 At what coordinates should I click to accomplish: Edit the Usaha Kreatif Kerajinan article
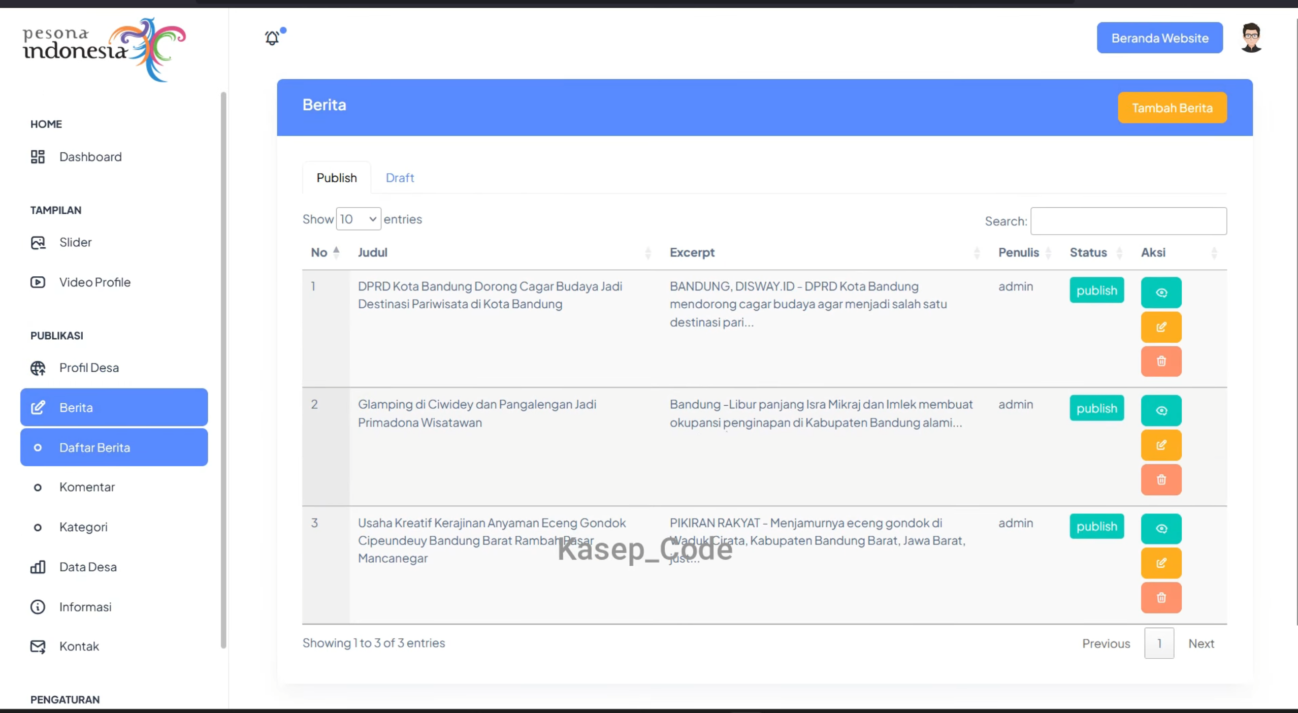click(x=1161, y=563)
